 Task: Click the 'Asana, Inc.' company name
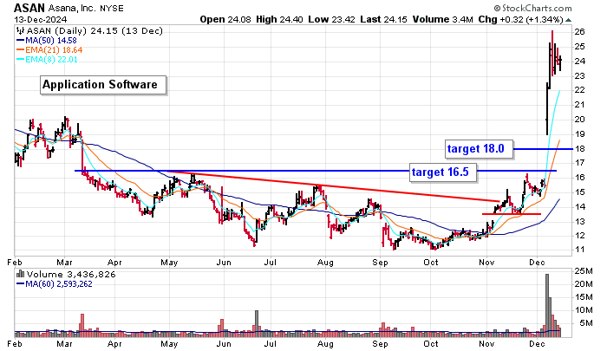[x=72, y=8]
